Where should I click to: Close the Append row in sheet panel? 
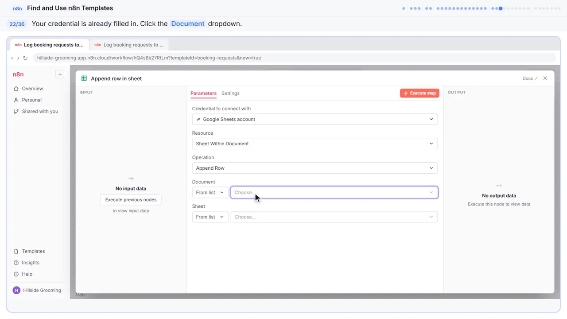pyautogui.click(x=545, y=78)
